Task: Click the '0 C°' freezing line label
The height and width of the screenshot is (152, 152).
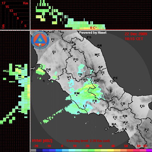Action: pos(93,28)
